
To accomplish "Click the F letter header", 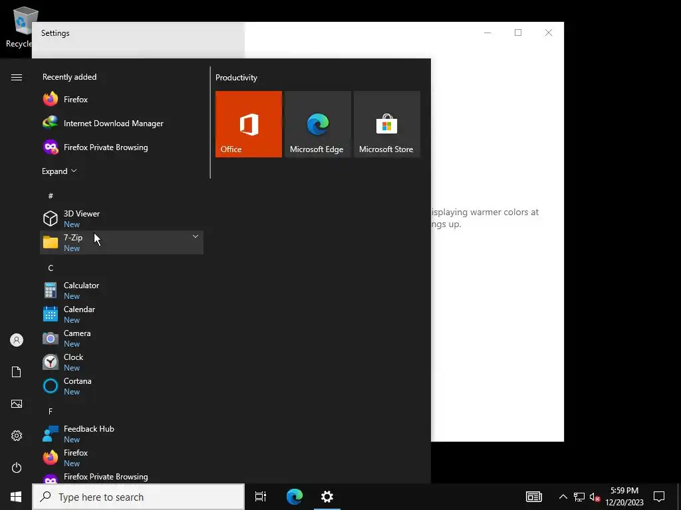I will coord(51,411).
